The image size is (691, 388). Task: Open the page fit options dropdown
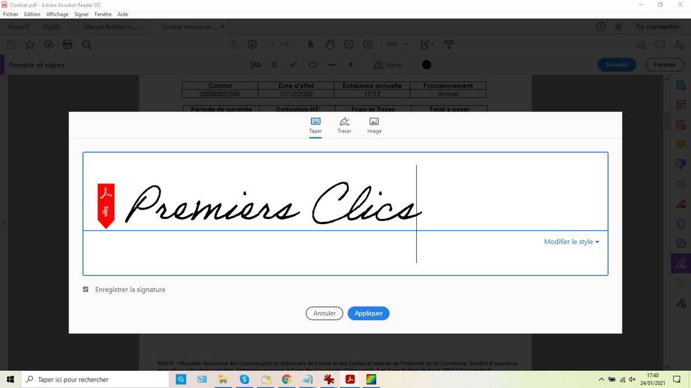427,44
